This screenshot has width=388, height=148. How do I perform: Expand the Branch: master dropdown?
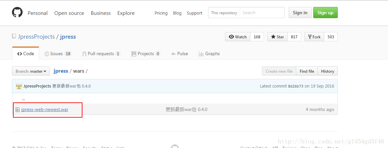coord(31,71)
